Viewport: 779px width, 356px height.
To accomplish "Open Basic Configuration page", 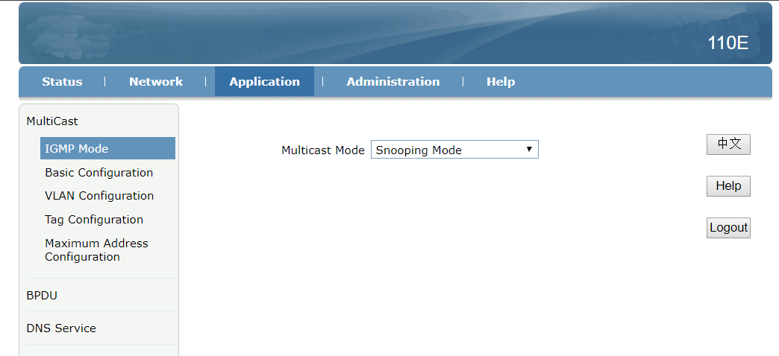I will pos(98,173).
